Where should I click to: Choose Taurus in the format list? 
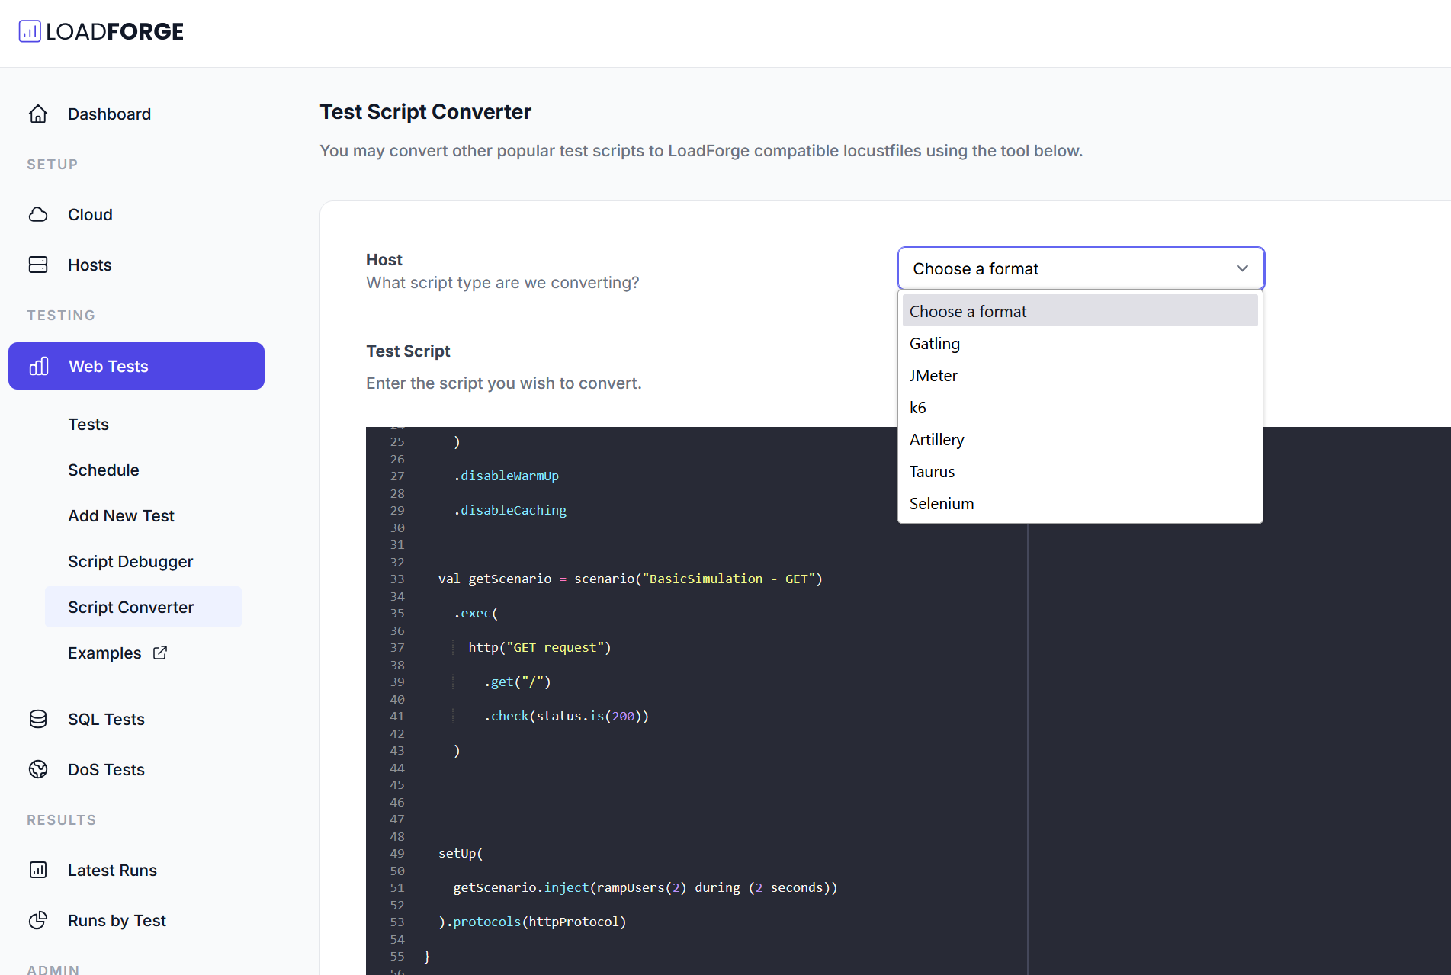click(x=1080, y=471)
